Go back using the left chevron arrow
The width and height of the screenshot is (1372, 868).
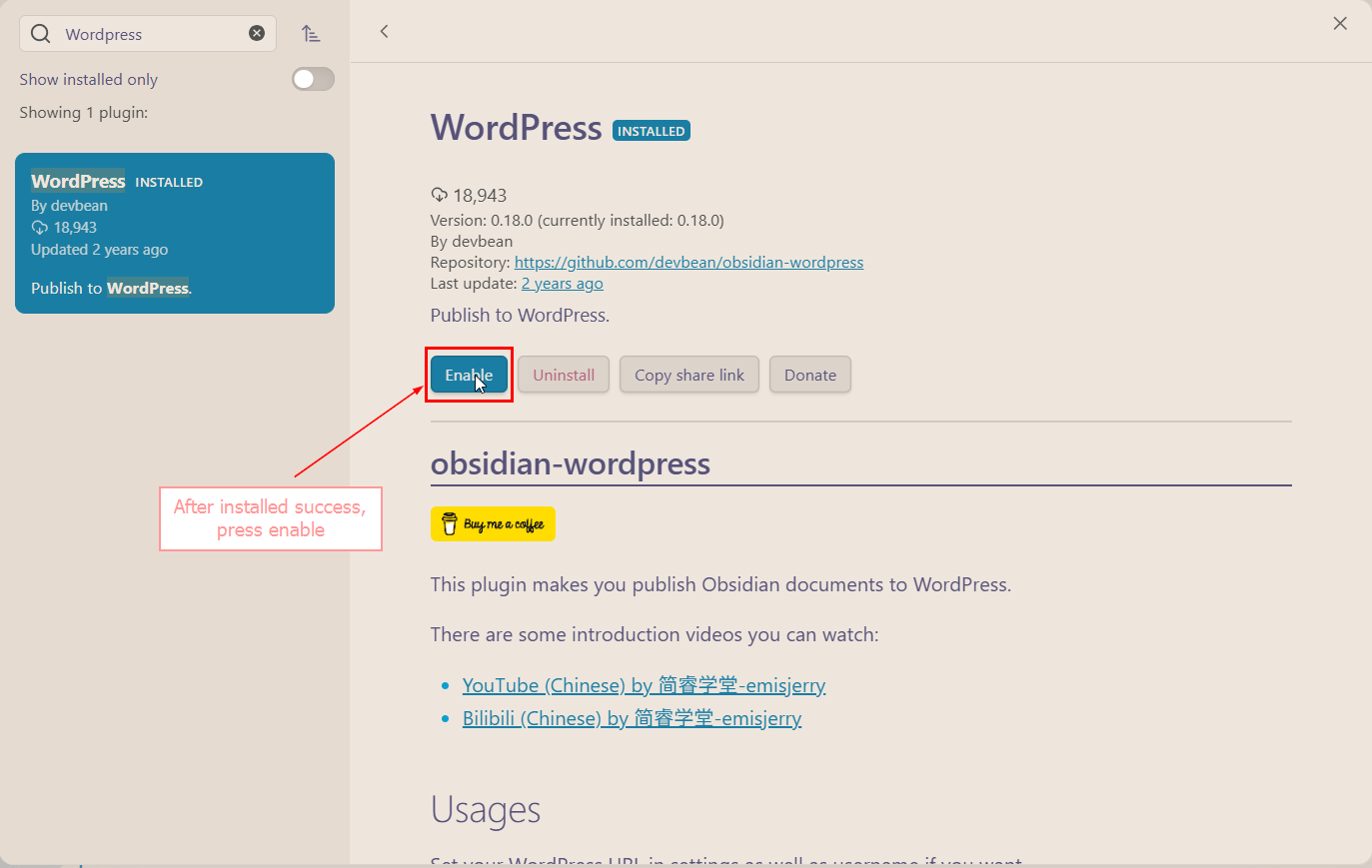[x=385, y=31]
